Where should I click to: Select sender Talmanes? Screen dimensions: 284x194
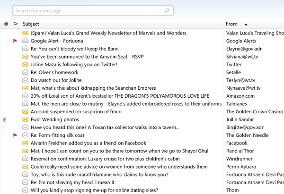(237, 104)
